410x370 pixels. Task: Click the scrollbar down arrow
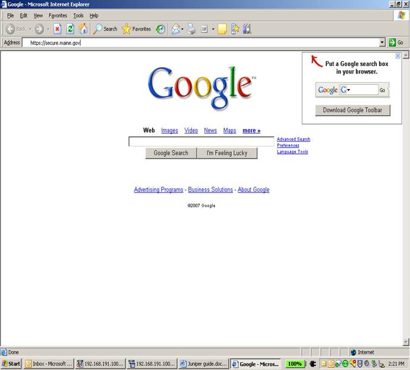(406, 341)
